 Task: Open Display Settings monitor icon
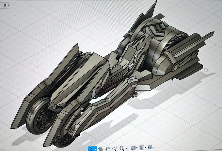133,148
